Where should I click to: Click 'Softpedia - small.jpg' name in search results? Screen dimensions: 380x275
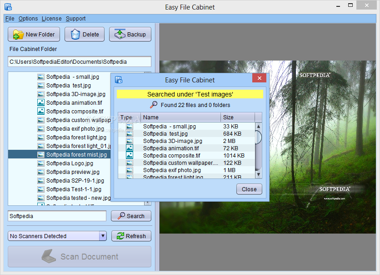(170, 127)
